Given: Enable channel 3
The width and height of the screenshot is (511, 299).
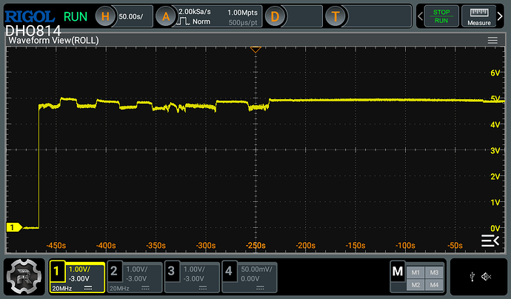Looking at the screenshot, I should [171, 272].
